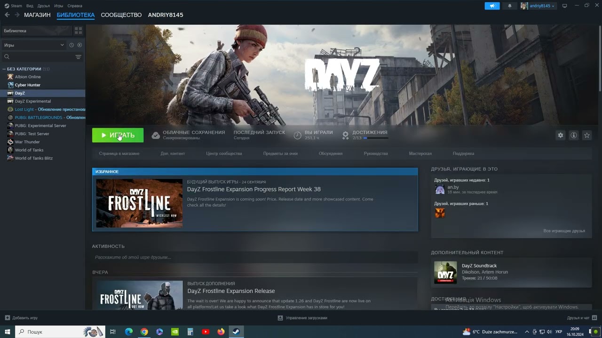Open the Друзья menu
Image resolution: width=602 pixels, height=338 pixels.
click(x=43, y=6)
